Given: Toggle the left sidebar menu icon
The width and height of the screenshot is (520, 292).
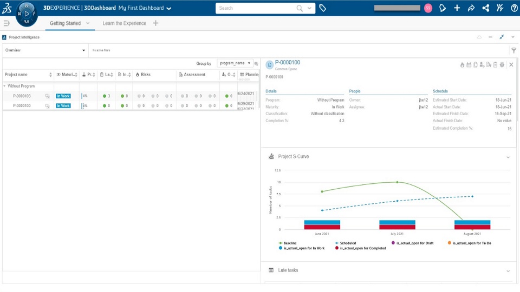Looking at the screenshot, I should 6,23.
